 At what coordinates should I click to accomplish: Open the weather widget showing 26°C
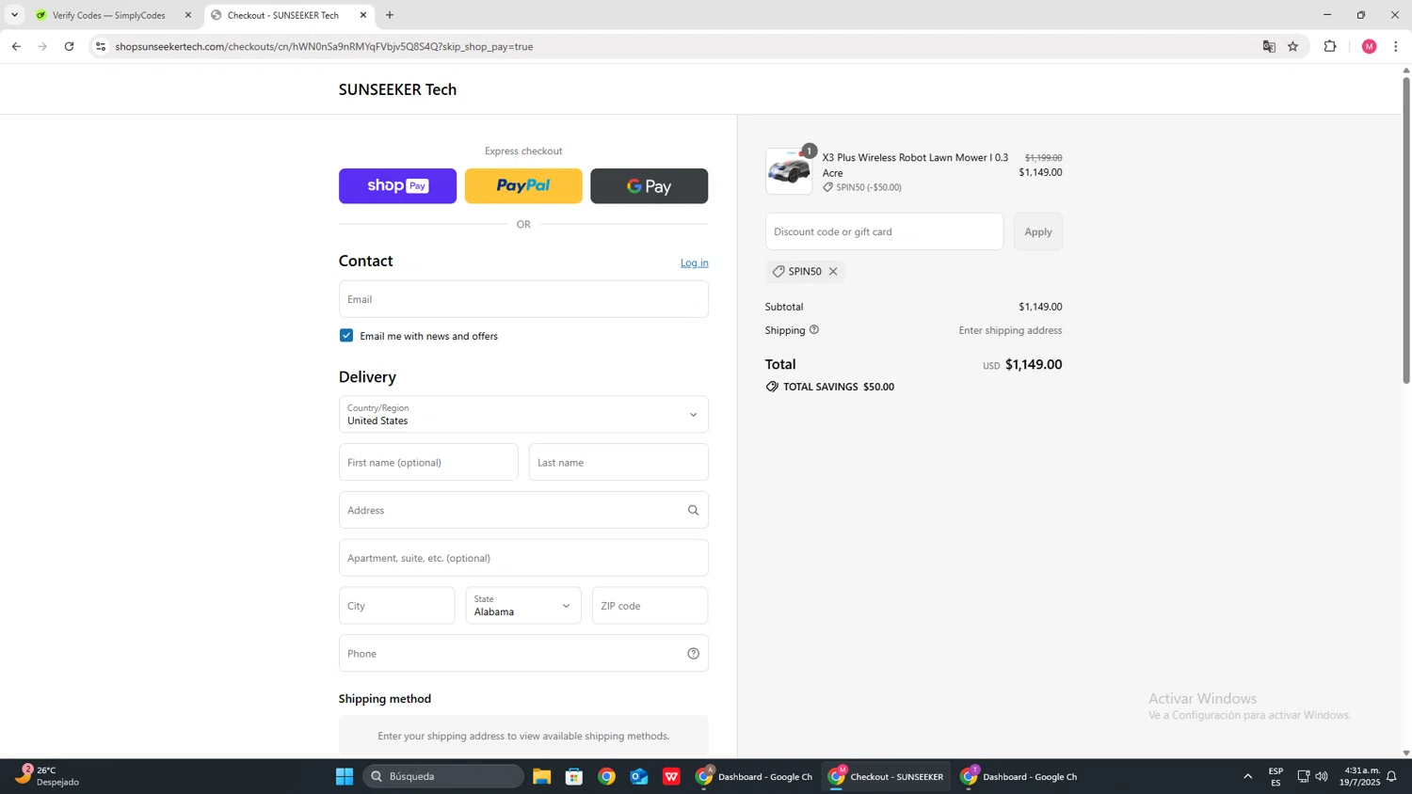49,777
